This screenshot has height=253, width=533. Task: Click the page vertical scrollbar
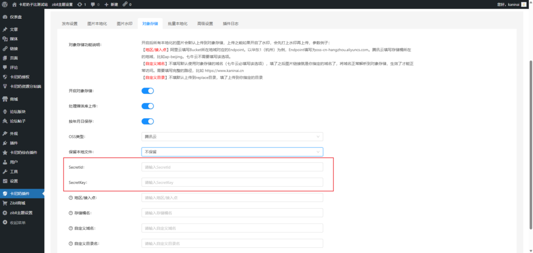pyautogui.click(x=531, y=146)
